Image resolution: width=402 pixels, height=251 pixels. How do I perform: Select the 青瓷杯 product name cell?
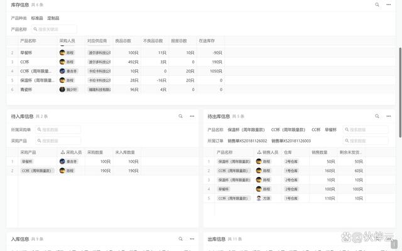coord(26,90)
